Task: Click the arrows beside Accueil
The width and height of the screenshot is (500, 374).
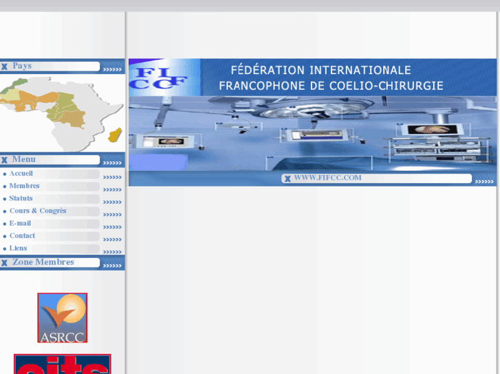Action: (x=112, y=177)
